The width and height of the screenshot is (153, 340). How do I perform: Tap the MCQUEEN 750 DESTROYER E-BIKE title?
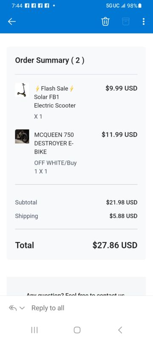[54, 143]
